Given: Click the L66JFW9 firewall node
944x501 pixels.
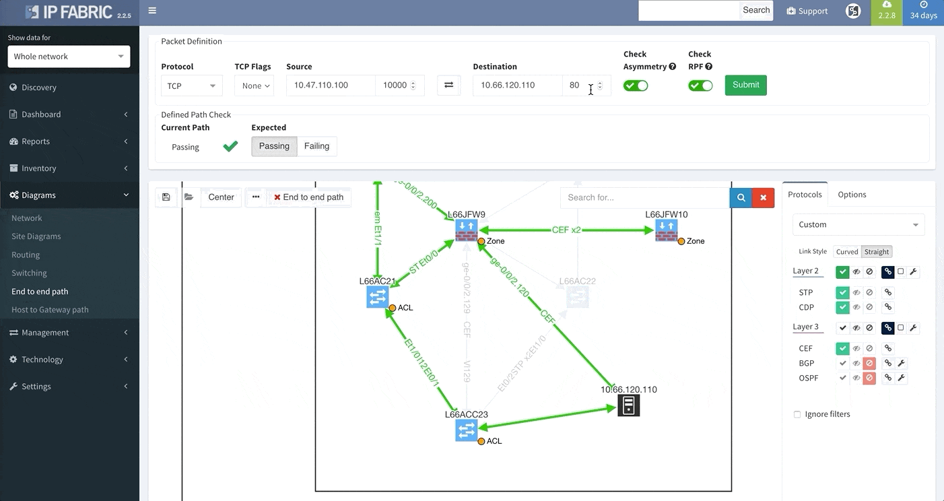Looking at the screenshot, I should [466, 230].
